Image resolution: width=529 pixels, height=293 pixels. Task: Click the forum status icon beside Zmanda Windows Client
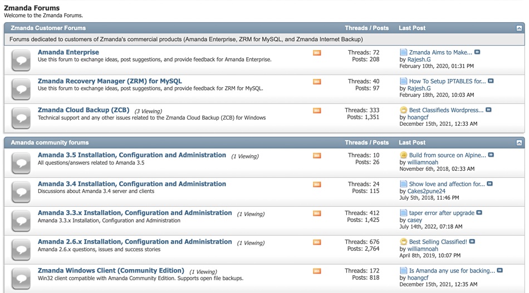pos(21,279)
